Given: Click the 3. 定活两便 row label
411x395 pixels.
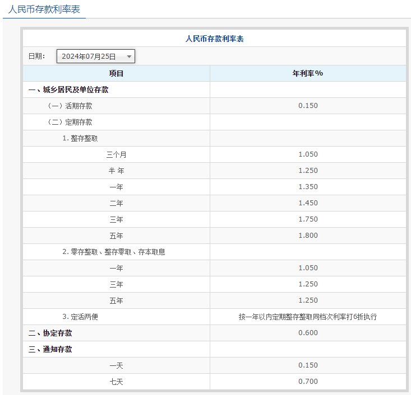Looking at the screenshot, I should pos(80,317).
